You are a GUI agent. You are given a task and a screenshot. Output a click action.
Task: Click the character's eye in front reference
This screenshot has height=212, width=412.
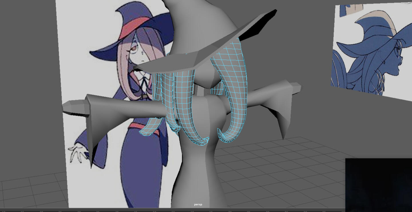coord(134,50)
